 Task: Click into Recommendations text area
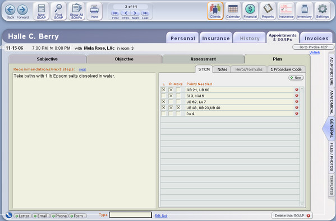(84, 140)
